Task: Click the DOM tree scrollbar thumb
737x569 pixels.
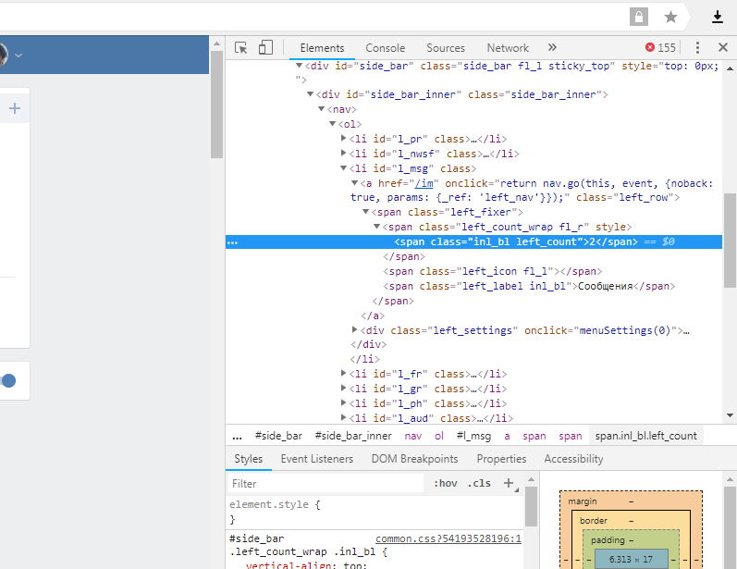Action: click(730, 240)
